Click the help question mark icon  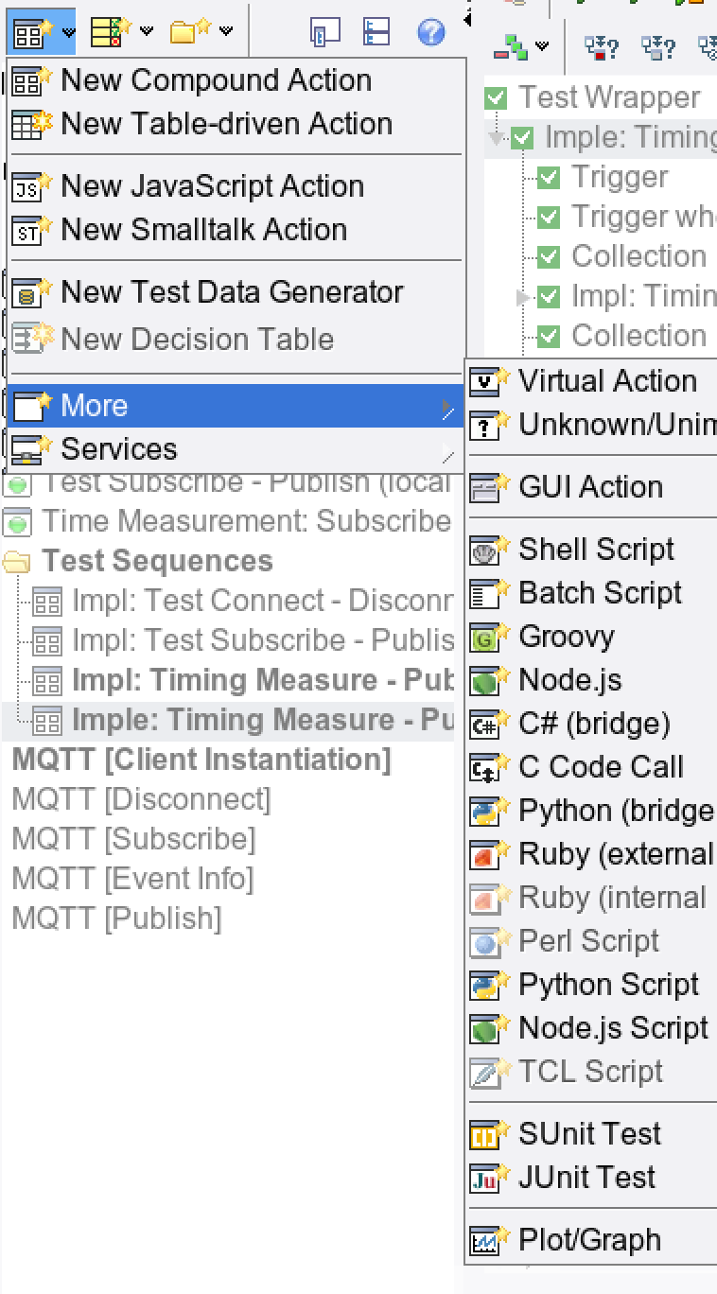click(430, 33)
